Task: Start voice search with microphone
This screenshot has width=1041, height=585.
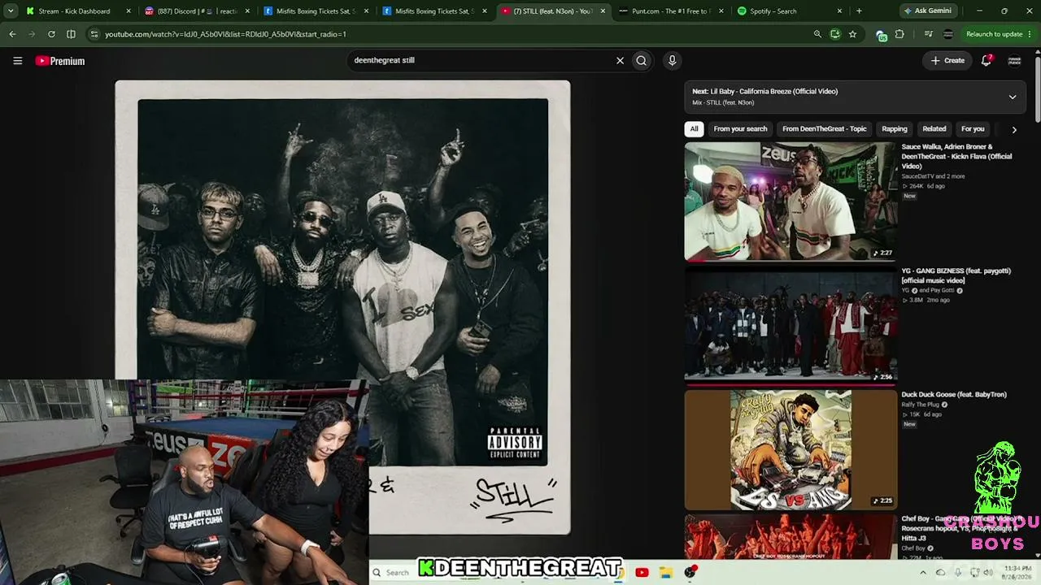Action: click(x=672, y=60)
